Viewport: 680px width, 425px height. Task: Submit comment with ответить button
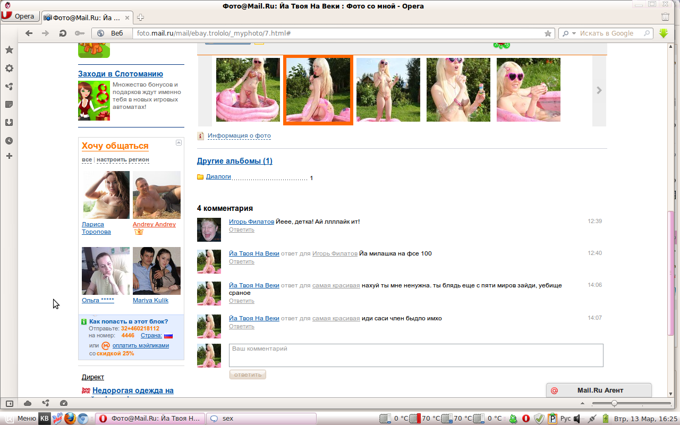pyautogui.click(x=248, y=375)
